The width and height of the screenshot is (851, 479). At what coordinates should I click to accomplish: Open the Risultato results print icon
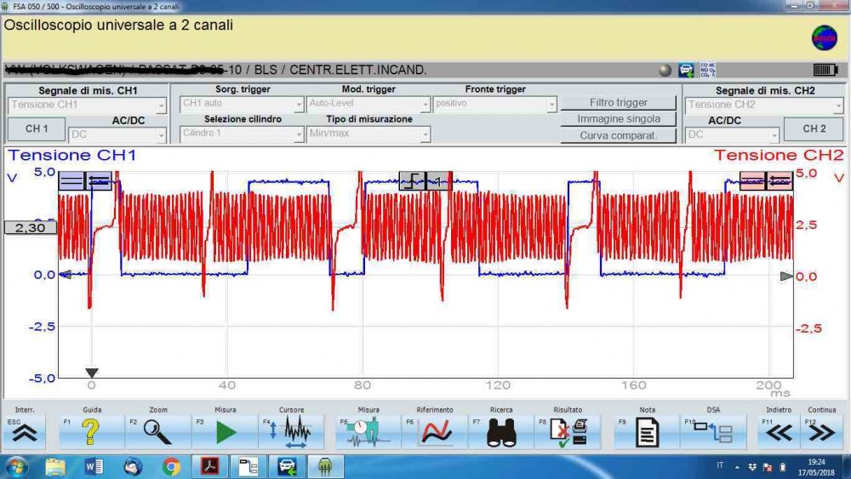pyautogui.click(x=568, y=432)
